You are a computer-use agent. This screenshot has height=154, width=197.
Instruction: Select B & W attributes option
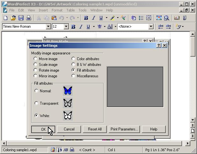point(73,64)
